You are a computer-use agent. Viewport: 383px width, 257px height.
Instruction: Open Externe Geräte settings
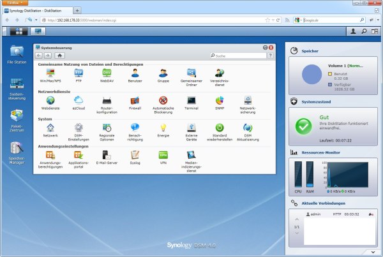(x=191, y=132)
